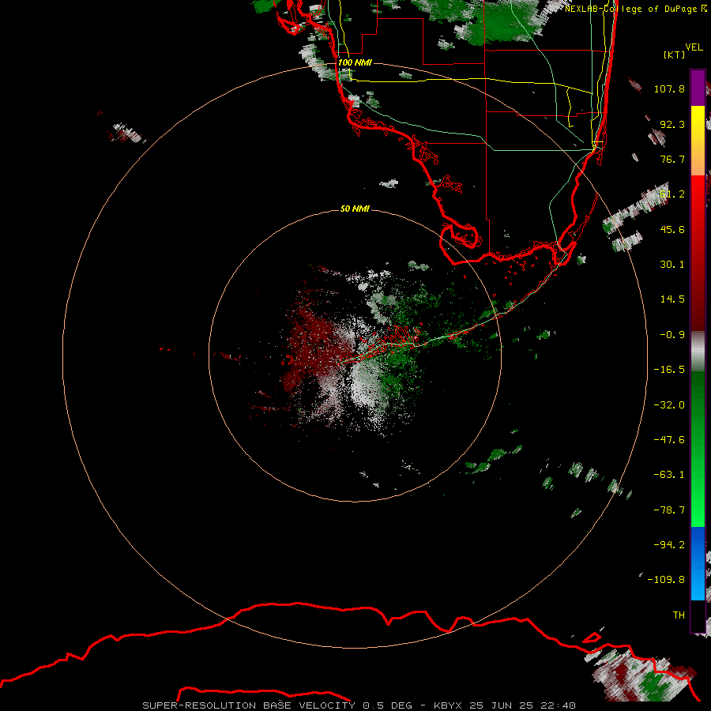
Task: Click the Super-Resolution Base Velocity caption
Action: click(359, 705)
